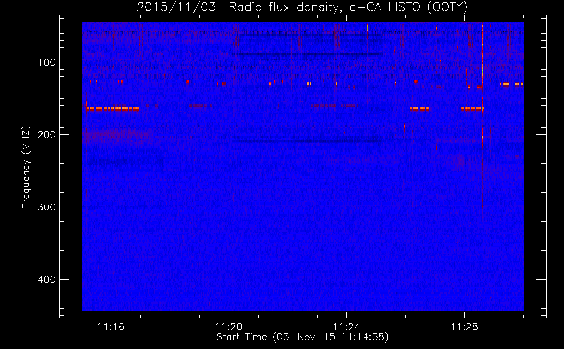Click the Frequency (MHZ) axis title
Screen dimensions: 564x349
click(x=26, y=167)
